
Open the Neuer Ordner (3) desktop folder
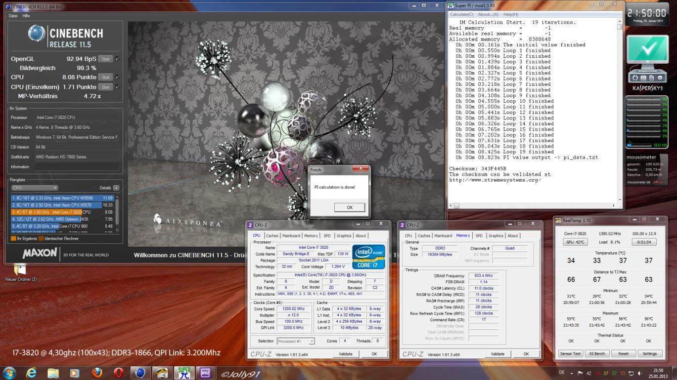20,272
